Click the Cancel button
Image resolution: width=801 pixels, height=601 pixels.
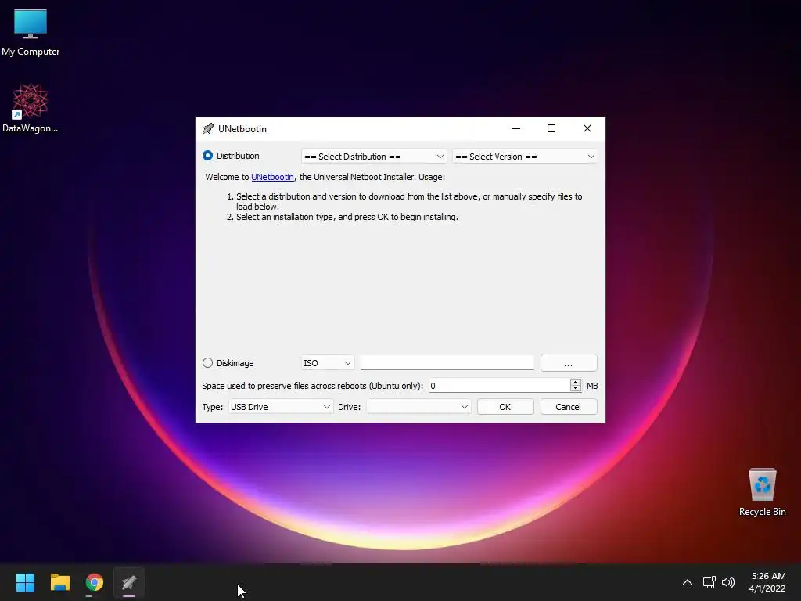[569, 407]
